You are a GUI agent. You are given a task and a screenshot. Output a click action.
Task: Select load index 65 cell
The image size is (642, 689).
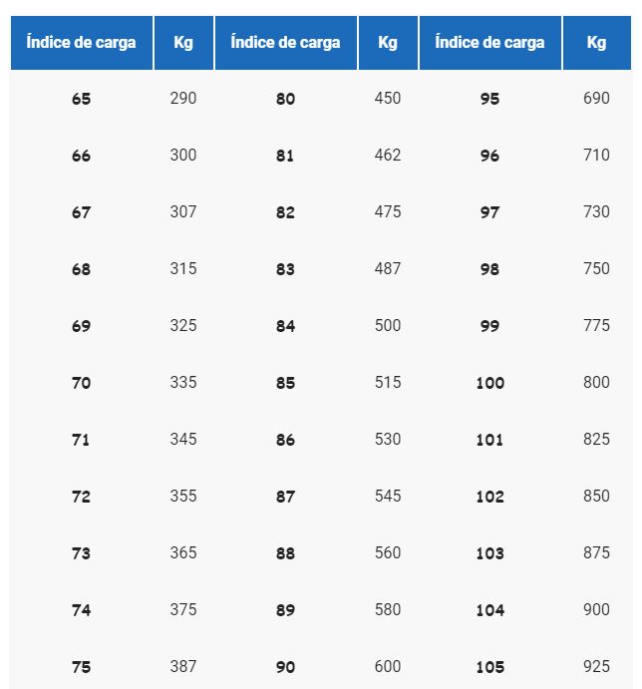(82, 99)
